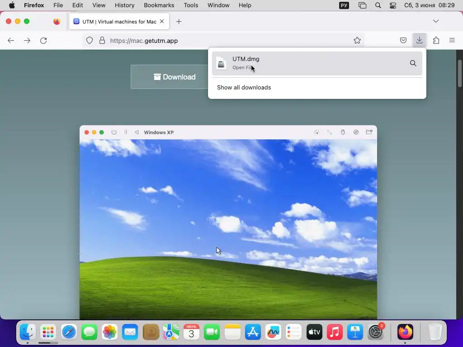Reload the current page
Viewport: 463px width, 347px height.
tap(43, 40)
